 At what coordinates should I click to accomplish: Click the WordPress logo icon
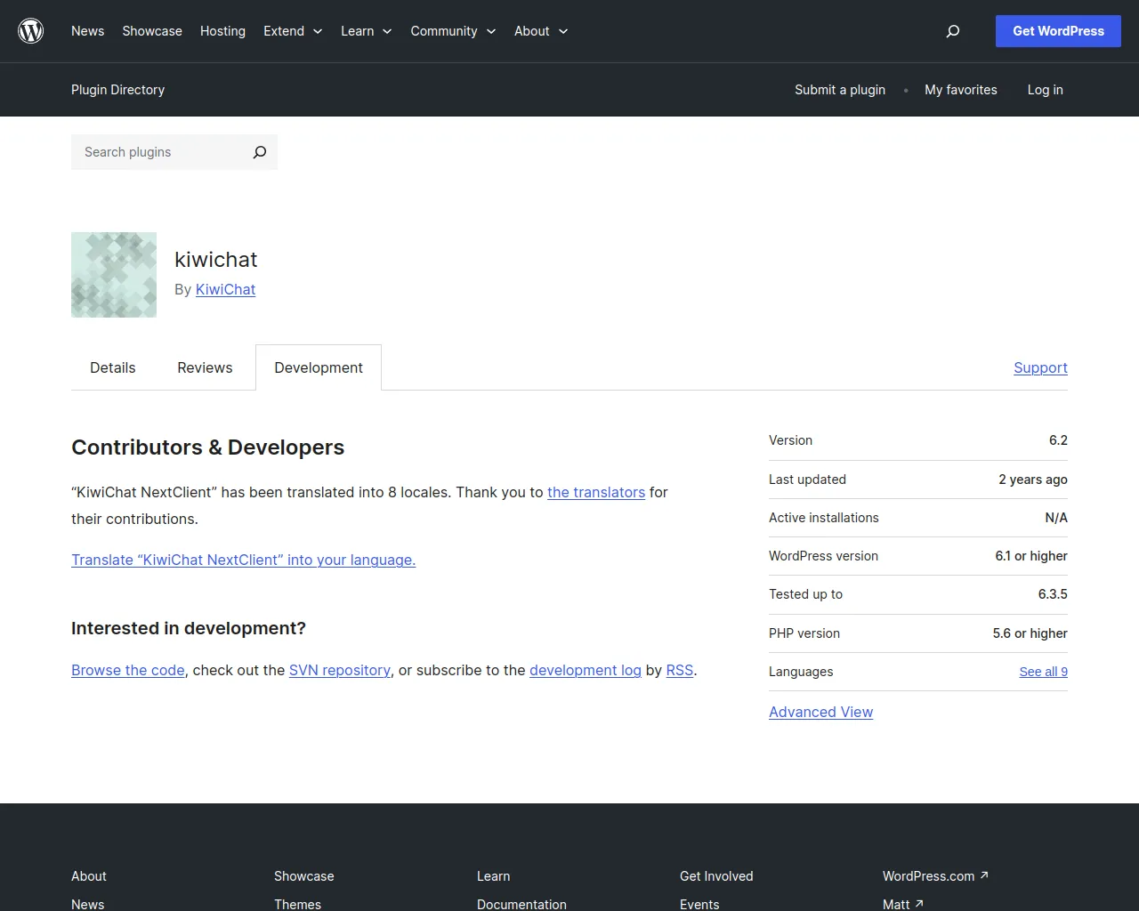point(31,31)
